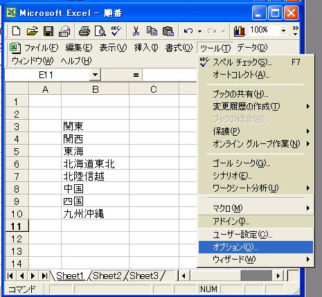This screenshot has height=297, width=322.
Task: Open the 100% zoom dropdown arrow
Action: 283,30
